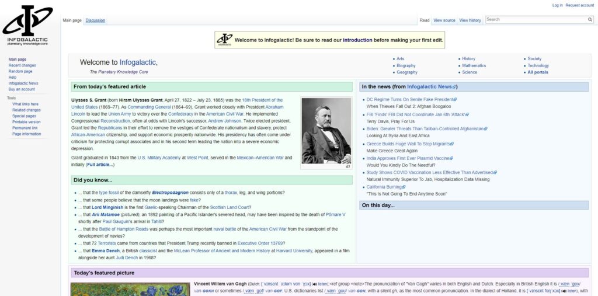The width and height of the screenshot is (598, 296).
Task: Open Study Shows COVID Vaccination news link
Action: (429, 173)
